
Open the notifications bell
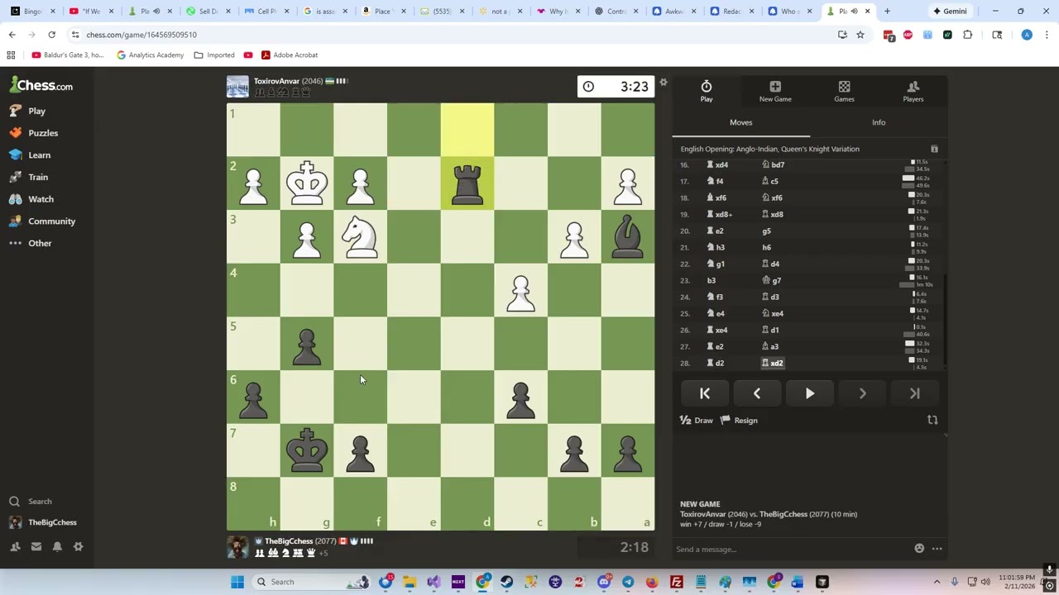pos(57,546)
